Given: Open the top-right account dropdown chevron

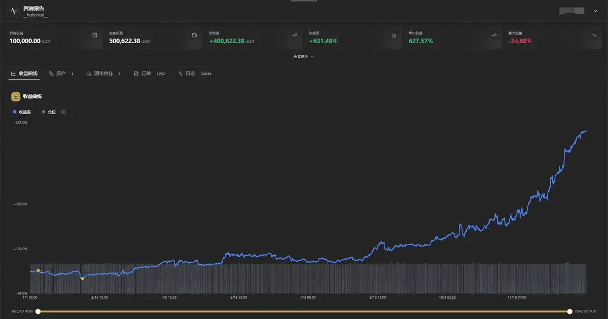Looking at the screenshot, I should pyautogui.click(x=595, y=11).
